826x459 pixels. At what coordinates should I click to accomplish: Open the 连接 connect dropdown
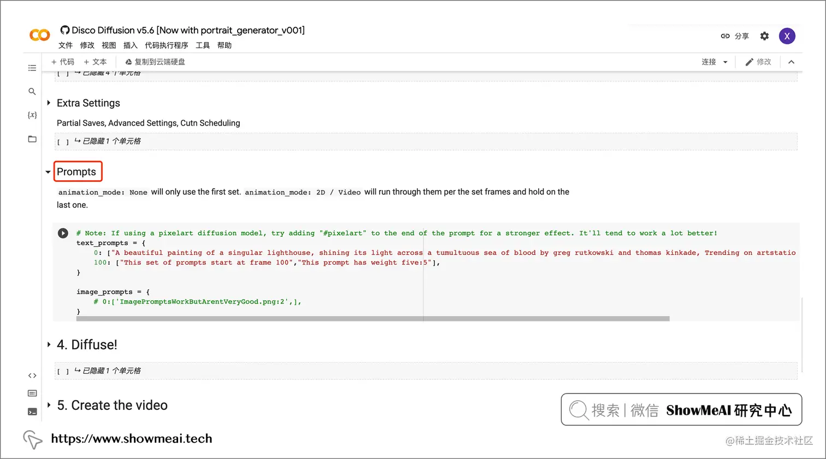[715, 62]
